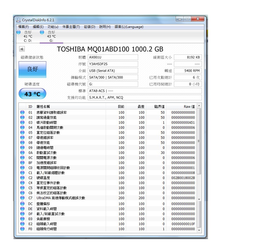
Task: Click the blue status orb for G: disk
Action: click(42, 32)
